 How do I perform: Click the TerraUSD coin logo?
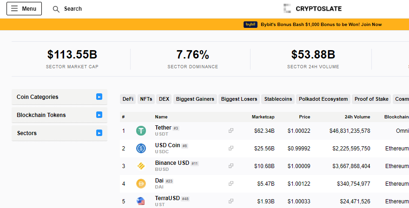point(141,201)
